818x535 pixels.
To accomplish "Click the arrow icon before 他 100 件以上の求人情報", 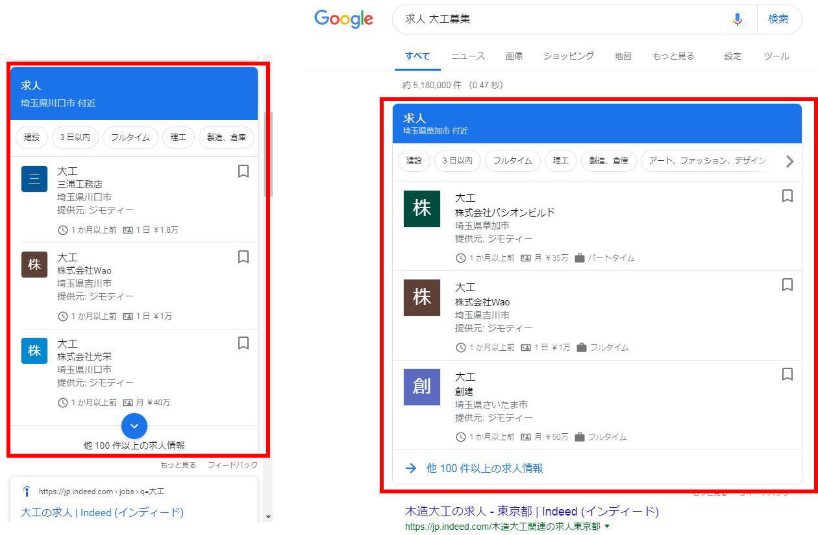I will 410,468.
